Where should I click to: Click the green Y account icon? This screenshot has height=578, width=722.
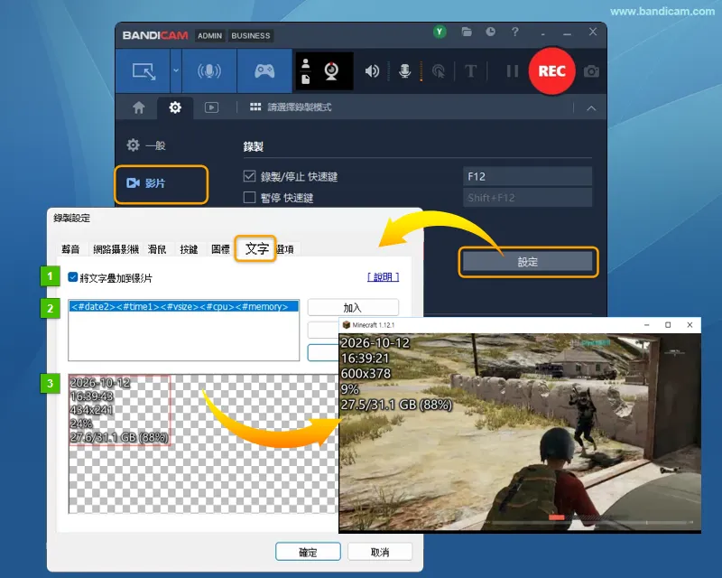click(x=440, y=32)
